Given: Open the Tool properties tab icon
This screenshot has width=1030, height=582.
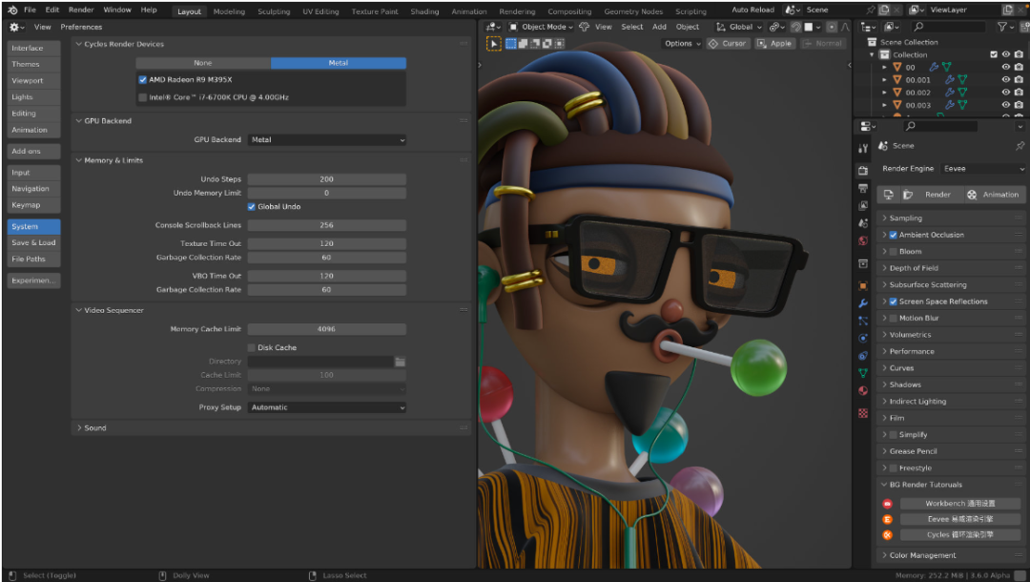Looking at the screenshot, I should click(x=863, y=149).
